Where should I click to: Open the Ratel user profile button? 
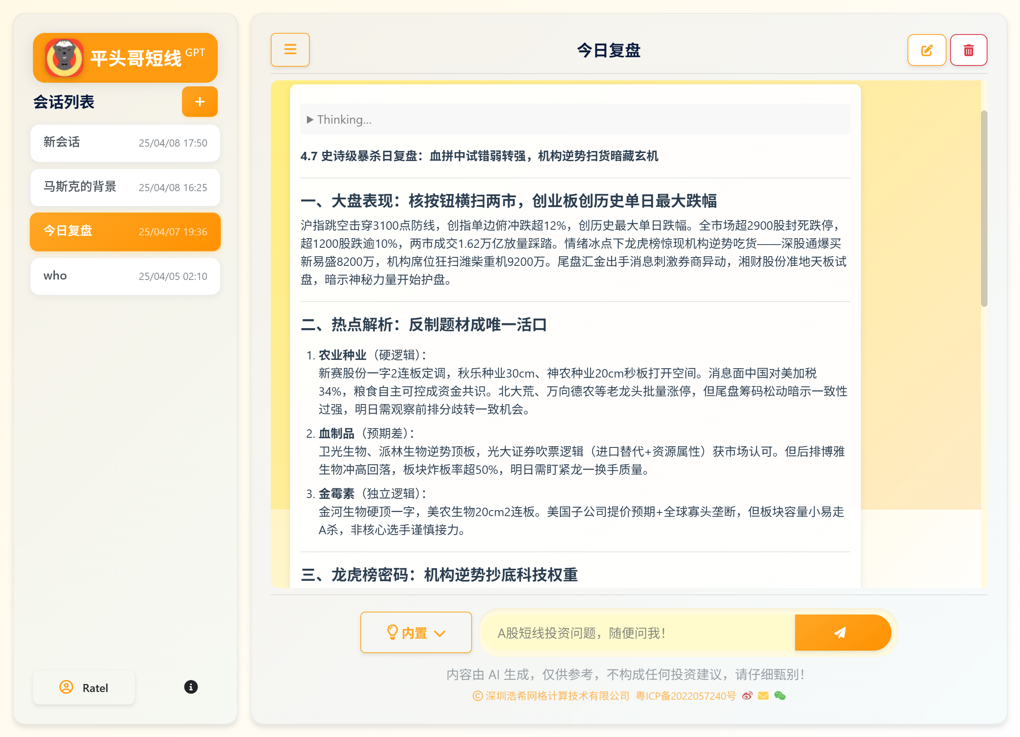click(x=84, y=688)
